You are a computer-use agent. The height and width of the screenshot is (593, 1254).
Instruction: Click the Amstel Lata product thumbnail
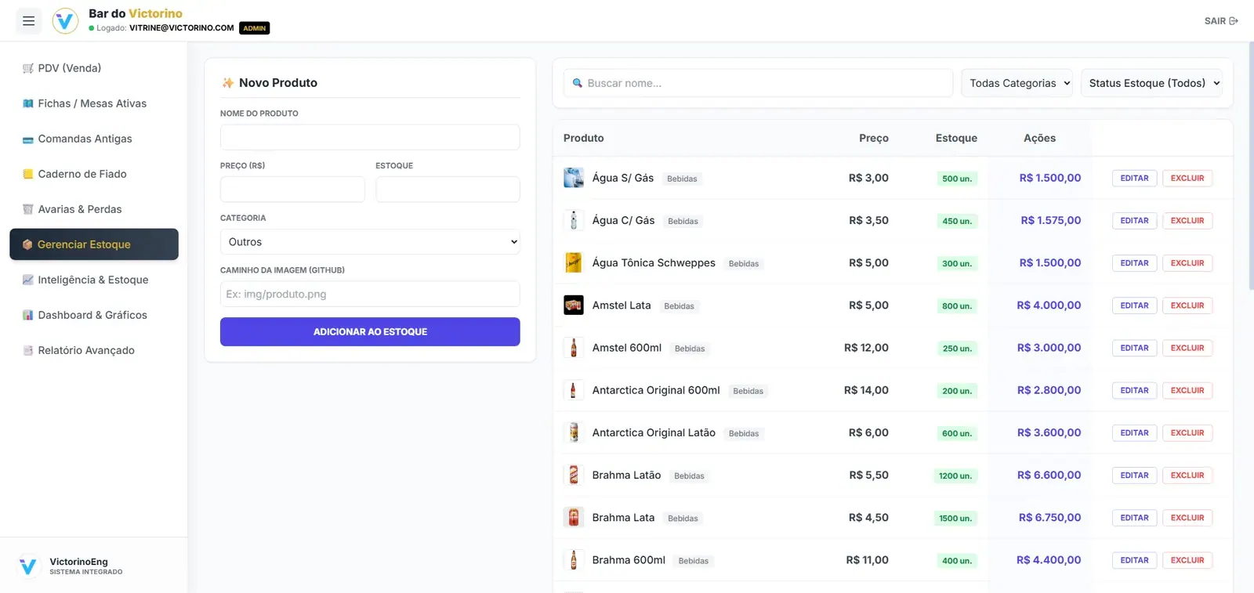[574, 306]
